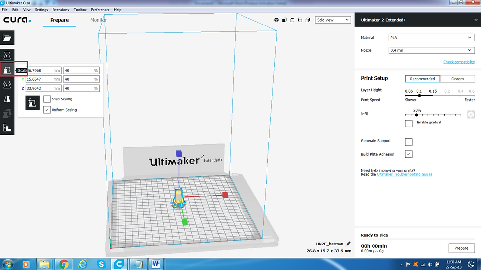The image size is (481, 270).
Task: Switch to Custom print setup
Action: click(x=457, y=79)
